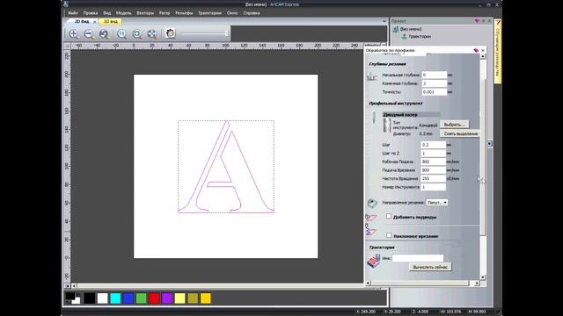Open the Правка menu
This screenshot has width=563, height=316.
point(91,13)
